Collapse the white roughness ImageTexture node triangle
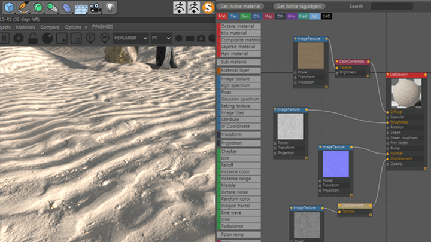The height and width of the screenshot is (242, 431). [275, 109]
